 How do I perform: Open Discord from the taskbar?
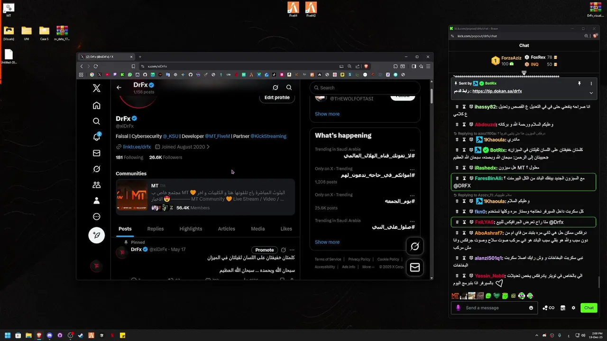49,335
